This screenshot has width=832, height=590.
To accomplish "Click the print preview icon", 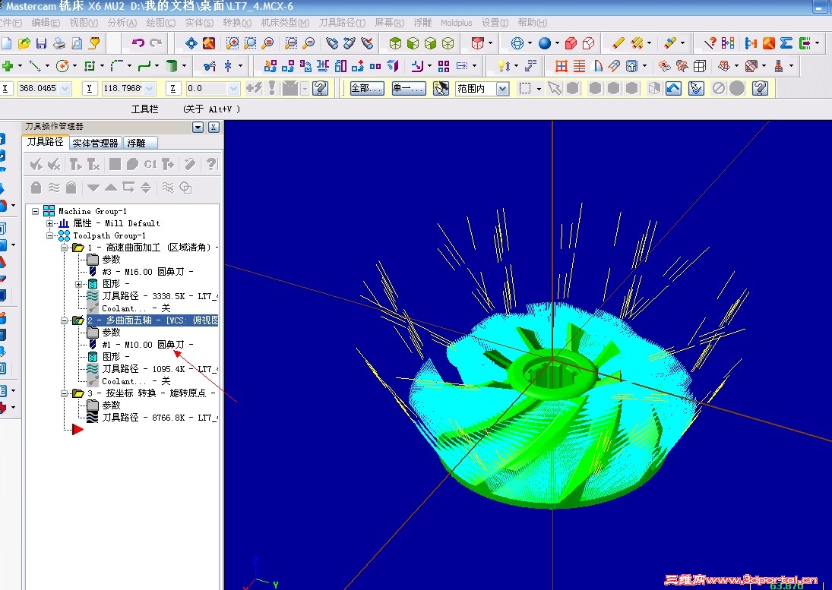I will (77, 43).
